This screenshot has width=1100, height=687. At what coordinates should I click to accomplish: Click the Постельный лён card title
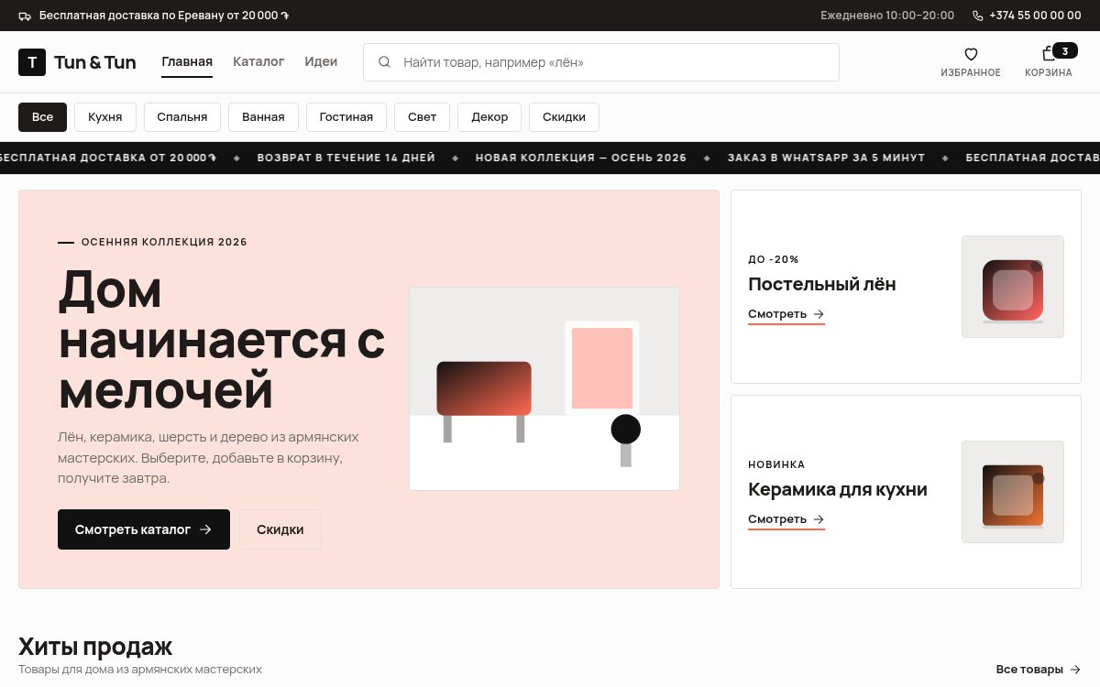tap(822, 284)
